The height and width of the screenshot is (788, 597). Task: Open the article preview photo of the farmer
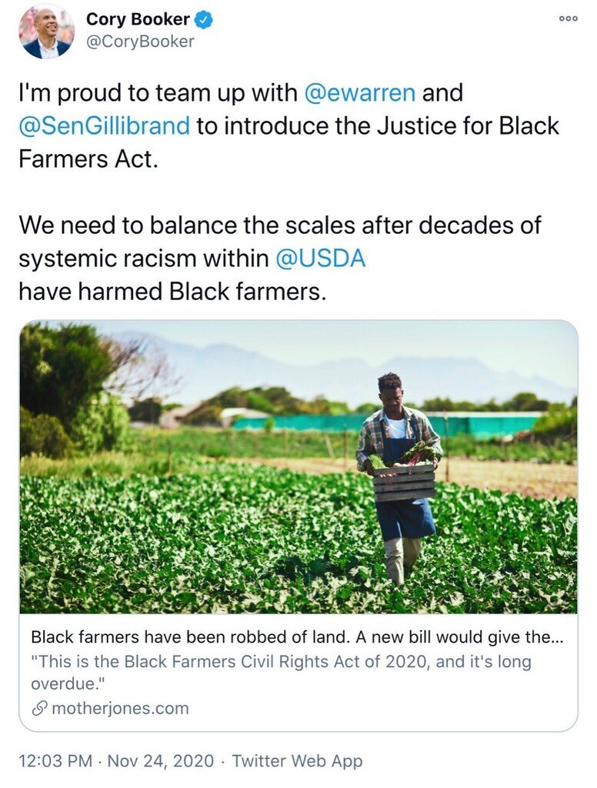(x=298, y=466)
